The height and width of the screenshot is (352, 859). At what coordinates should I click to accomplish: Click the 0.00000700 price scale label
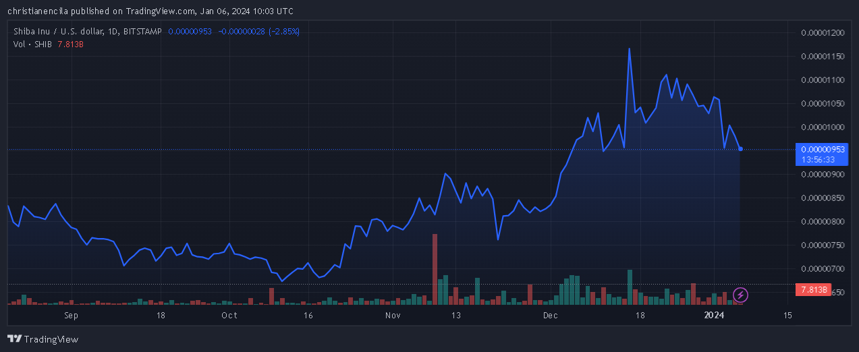pos(821,269)
